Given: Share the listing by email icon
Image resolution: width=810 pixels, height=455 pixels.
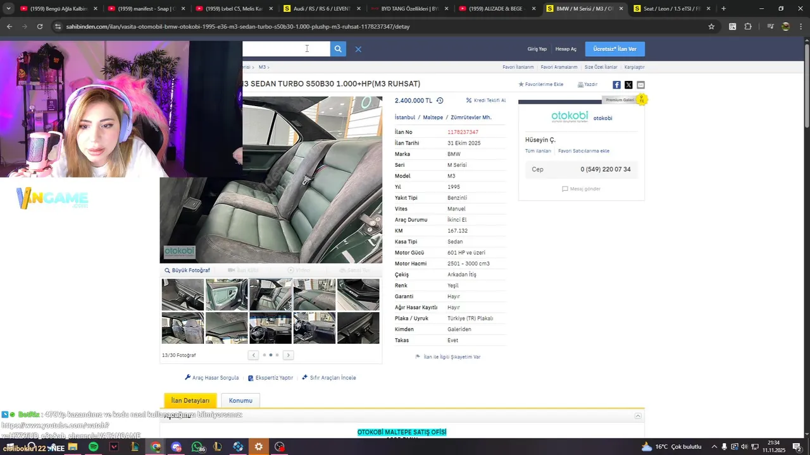Looking at the screenshot, I should (640, 85).
